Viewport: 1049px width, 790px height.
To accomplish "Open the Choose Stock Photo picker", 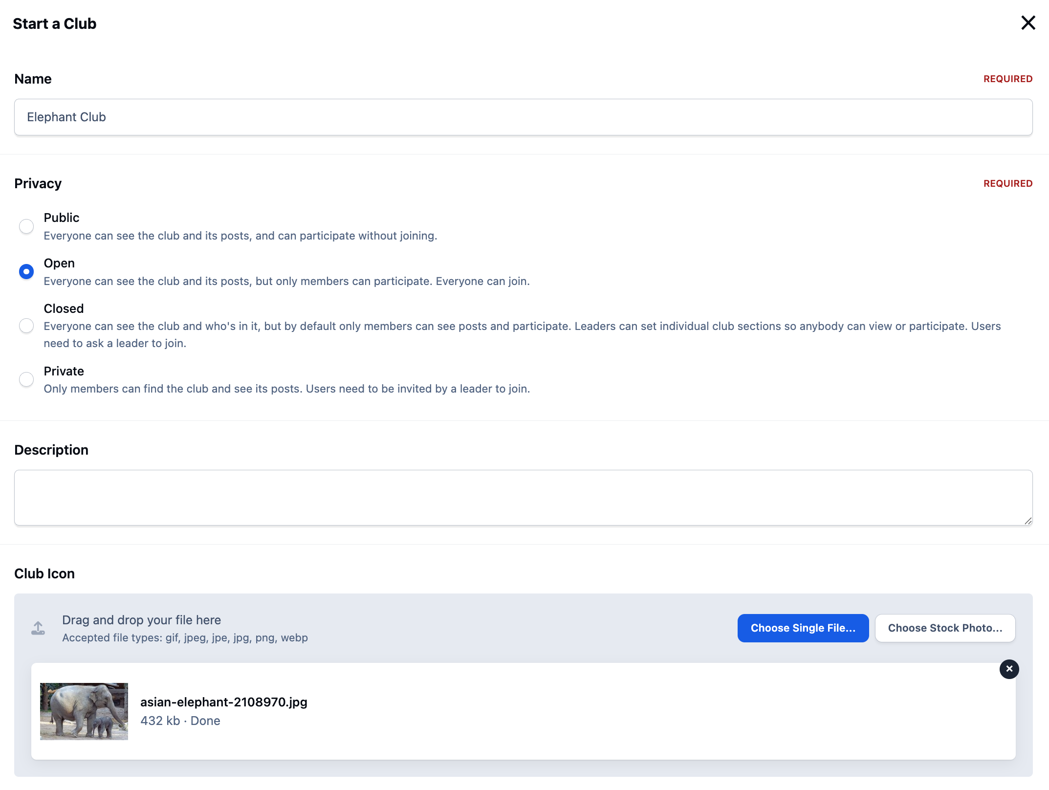I will (x=945, y=628).
